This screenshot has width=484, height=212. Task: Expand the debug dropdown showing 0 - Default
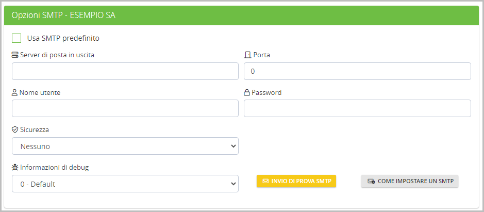coord(125,184)
